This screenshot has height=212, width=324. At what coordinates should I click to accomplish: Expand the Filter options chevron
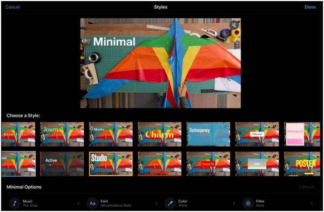coord(312,203)
